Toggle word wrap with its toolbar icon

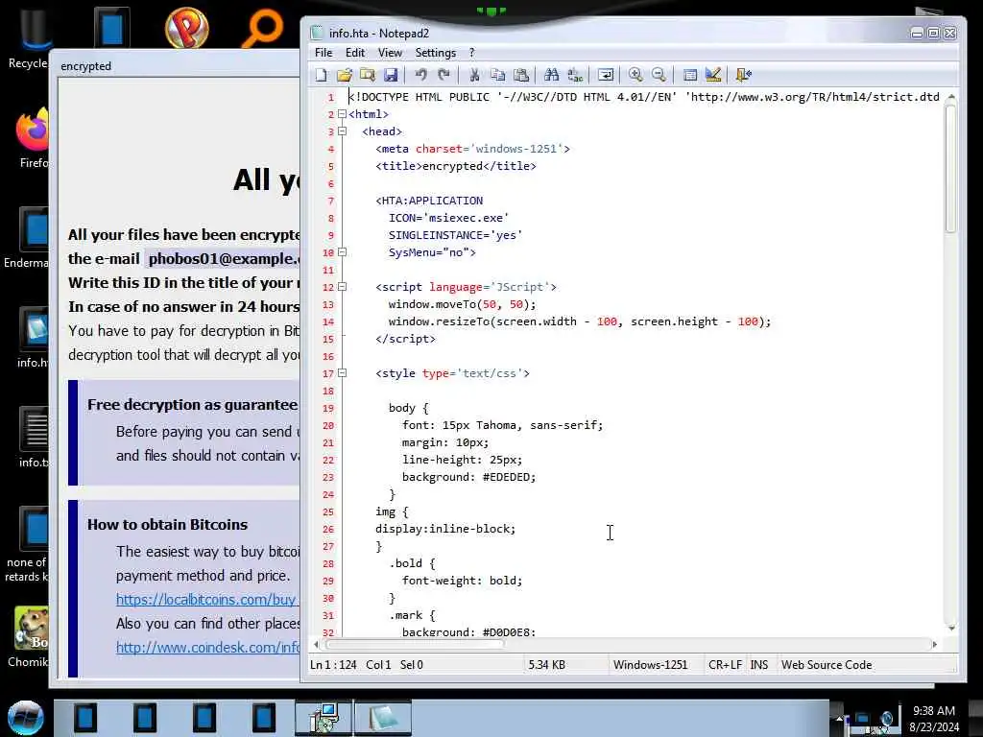click(x=605, y=75)
